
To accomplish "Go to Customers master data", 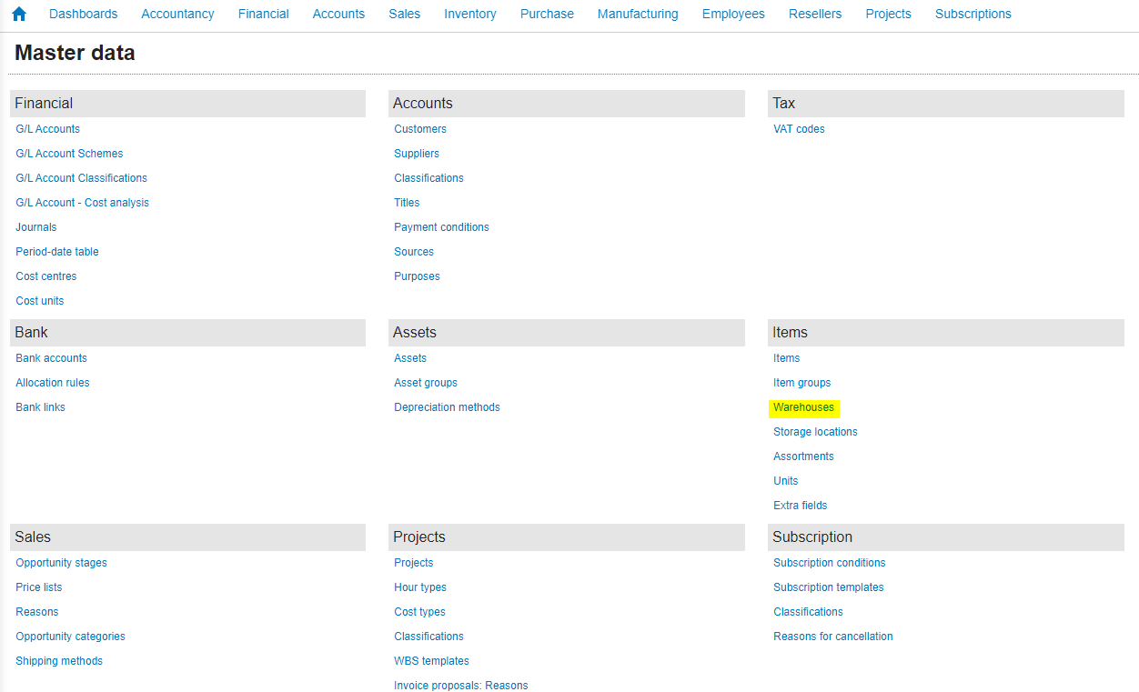I will click(419, 129).
